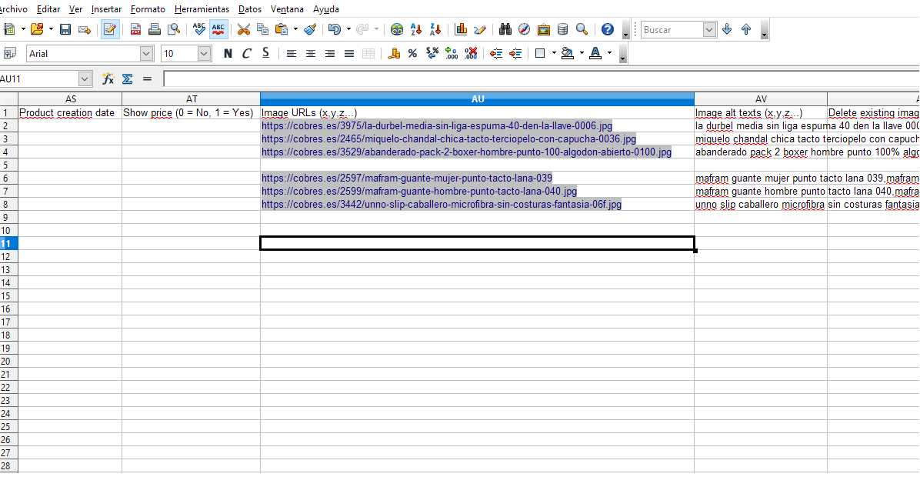The width and height of the screenshot is (920, 477).
Task: Open the Buscar search box dropdown
Action: pyautogui.click(x=709, y=29)
